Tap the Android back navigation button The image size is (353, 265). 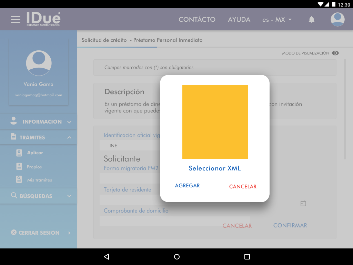pyautogui.click(x=106, y=257)
